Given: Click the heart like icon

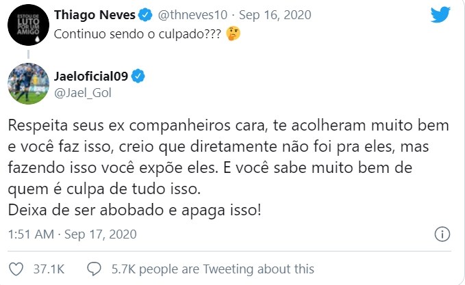Looking at the screenshot, I should tap(14, 269).
